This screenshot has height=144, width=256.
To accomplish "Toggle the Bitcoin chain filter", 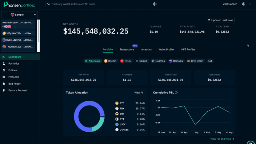I will (110, 61).
